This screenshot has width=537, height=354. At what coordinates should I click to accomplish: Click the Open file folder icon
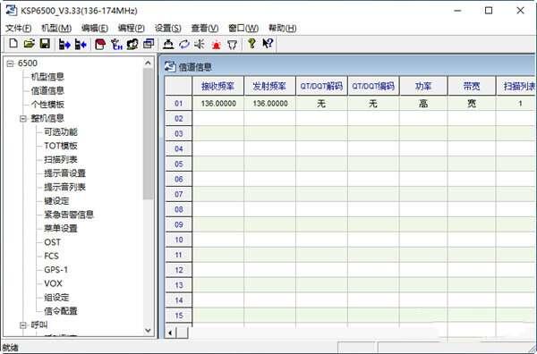(x=30, y=44)
